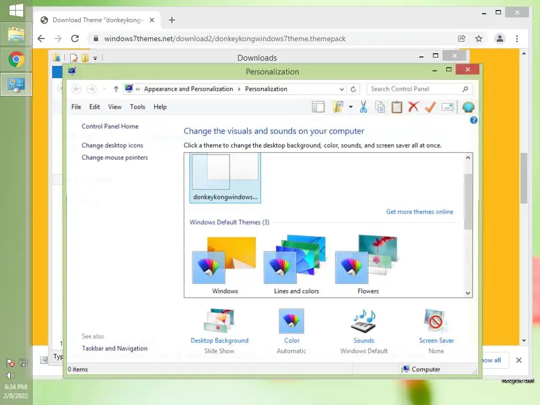Open the Edit menu
The height and width of the screenshot is (405, 540).
point(94,107)
